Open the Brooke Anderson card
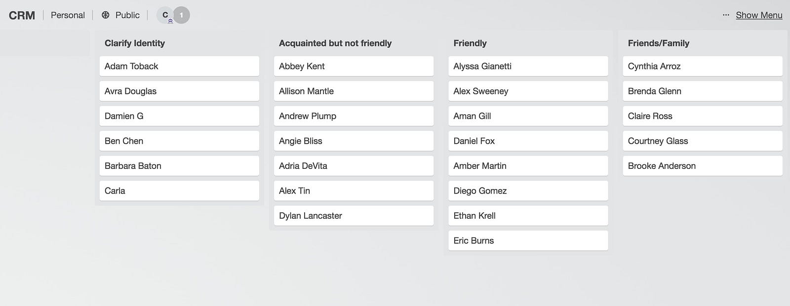Screen dimensions: 790x306 point(702,166)
